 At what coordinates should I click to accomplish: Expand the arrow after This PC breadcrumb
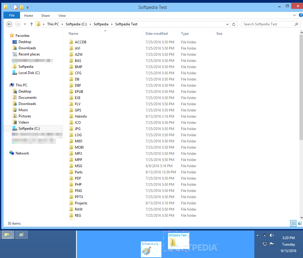62,24
